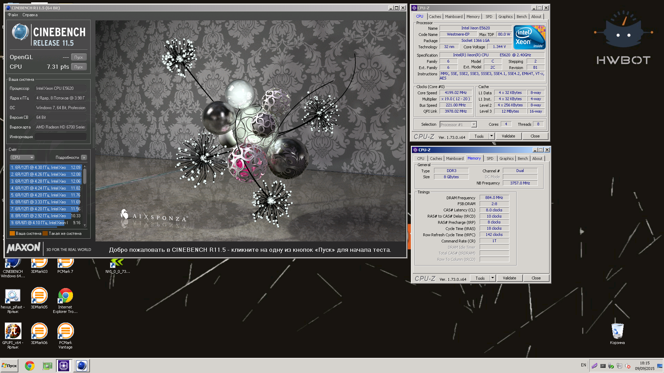Click Close button in CPU-Z Memory window
Screen dimensions: 664x373
tap(536, 278)
